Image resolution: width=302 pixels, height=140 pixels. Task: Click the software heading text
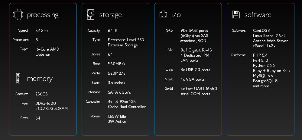[258, 15]
